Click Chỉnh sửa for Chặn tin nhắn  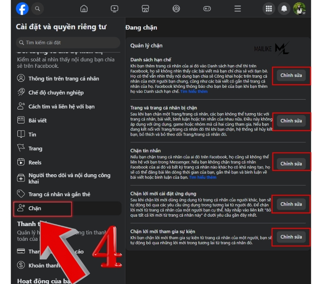click(291, 164)
